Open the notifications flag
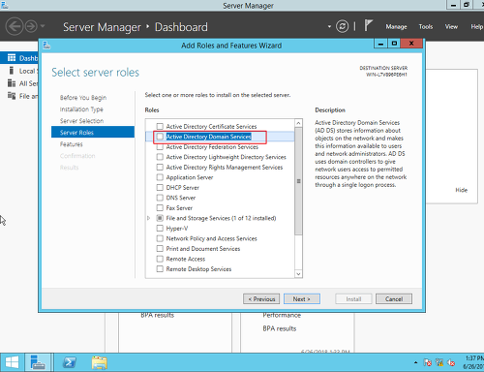484x372 pixels. click(x=368, y=25)
